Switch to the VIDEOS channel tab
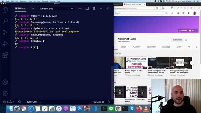The width and height of the screenshot is (201, 113). pos(123,47)
